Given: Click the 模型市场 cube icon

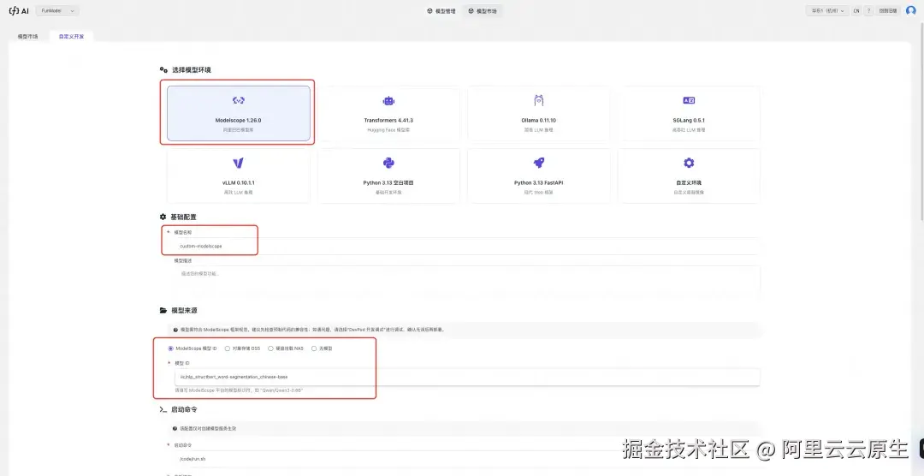Looking at the screenshot, I should coord(471,11).
